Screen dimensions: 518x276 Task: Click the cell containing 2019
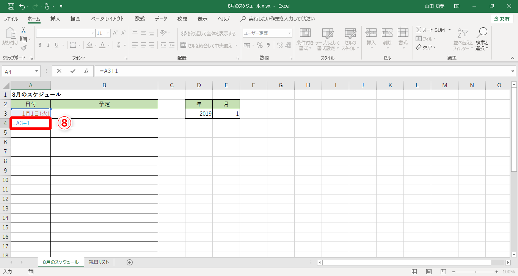pos(199,114)
